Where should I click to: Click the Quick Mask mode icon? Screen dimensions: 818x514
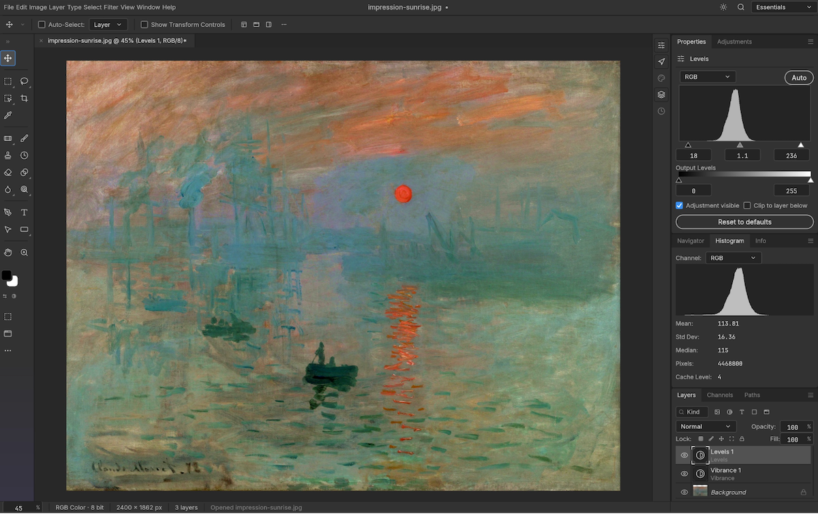coord(8,317)
